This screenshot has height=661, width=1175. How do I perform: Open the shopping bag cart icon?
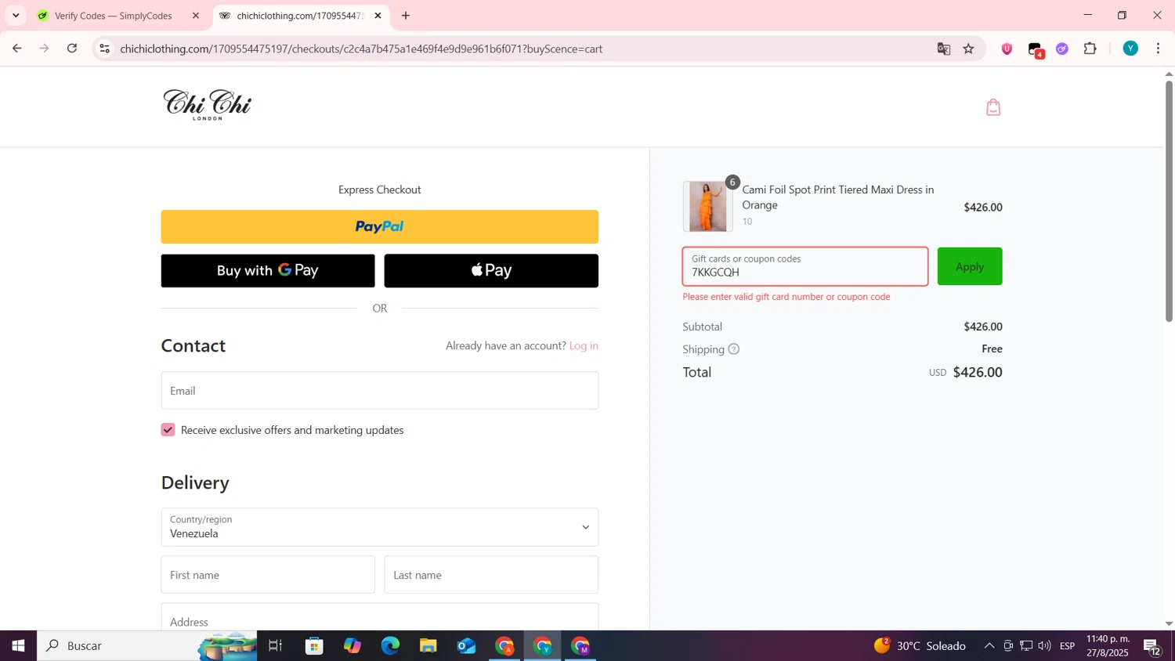[993, 107]
